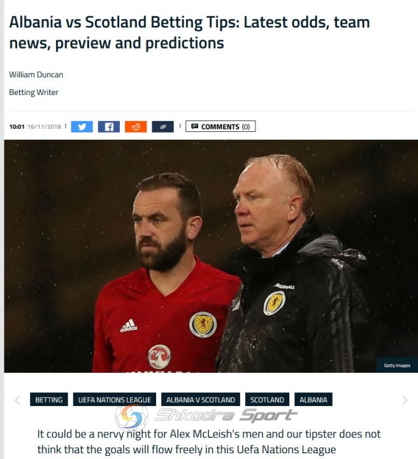Open author William Duncan's profile

36,75
